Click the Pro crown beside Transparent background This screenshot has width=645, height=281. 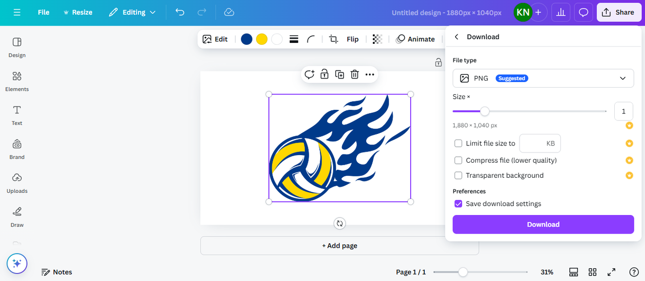[x=629, y=175]
